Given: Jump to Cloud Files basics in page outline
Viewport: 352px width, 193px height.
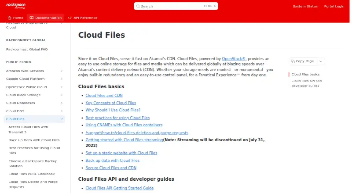Looking at the screenshot, I should 305,74.
